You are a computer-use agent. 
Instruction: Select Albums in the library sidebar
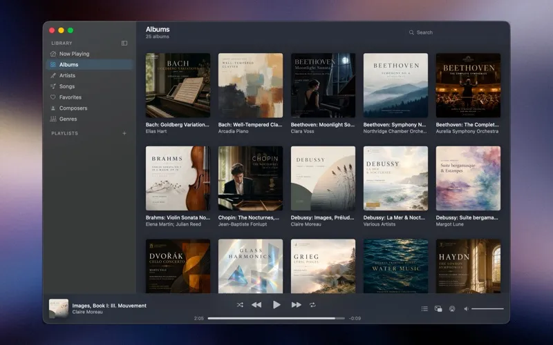click(90, 65)
